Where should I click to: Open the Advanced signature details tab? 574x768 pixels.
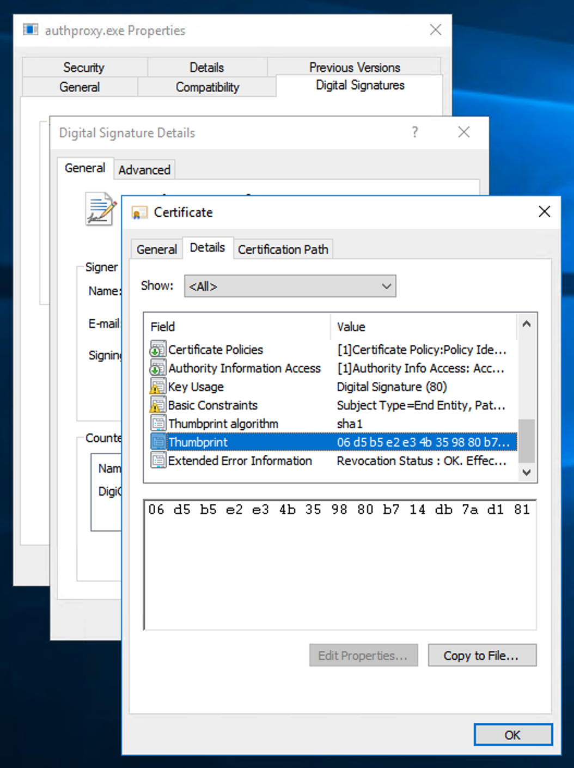[144, 170]
